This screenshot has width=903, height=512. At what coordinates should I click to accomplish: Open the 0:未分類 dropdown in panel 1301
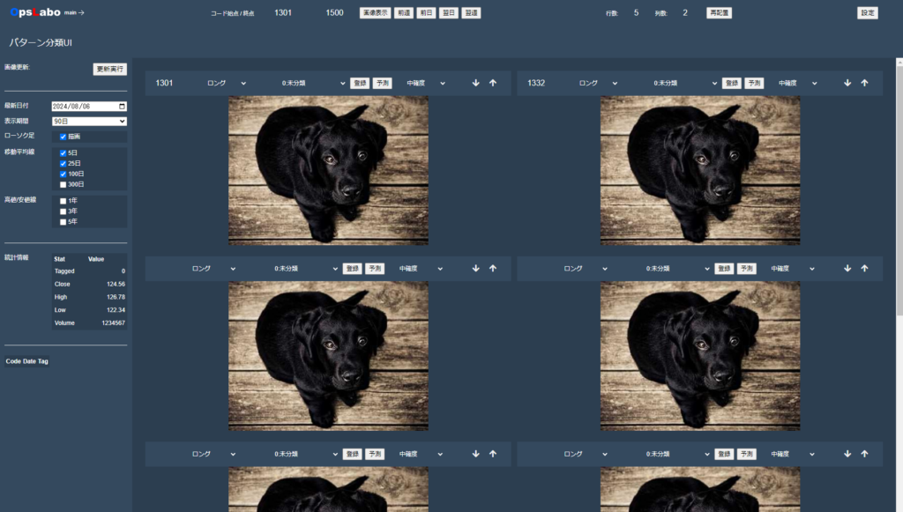tap(313, 83)
